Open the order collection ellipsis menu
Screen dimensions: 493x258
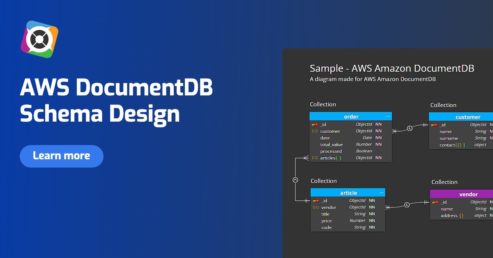point(388,117)
